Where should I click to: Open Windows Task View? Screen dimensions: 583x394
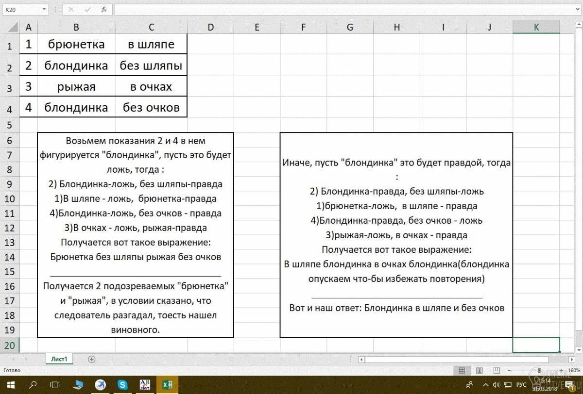(55, 385)
